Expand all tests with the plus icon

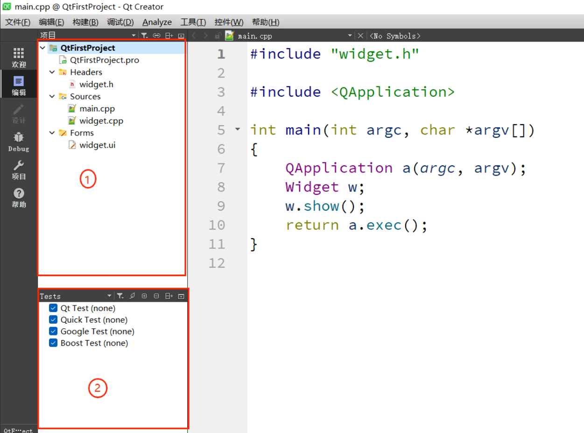(144, 296)
